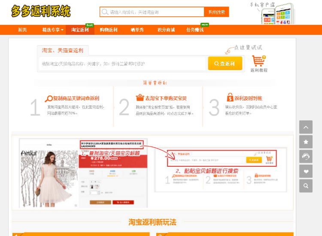322x236 pixels.
Task: Click the 去淘宝下单购买宝贝 heading
Action: 166,98
